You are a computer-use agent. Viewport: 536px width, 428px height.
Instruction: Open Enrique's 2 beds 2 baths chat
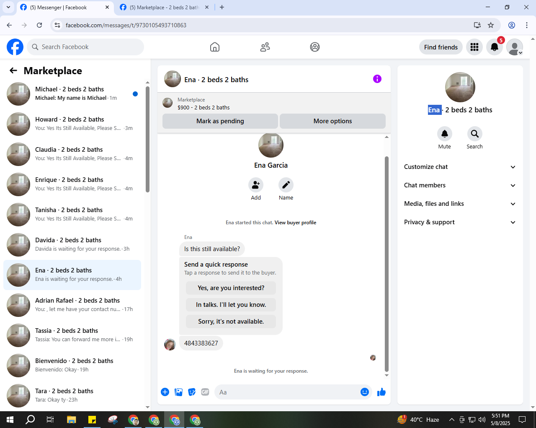click(x=72, y=184)
